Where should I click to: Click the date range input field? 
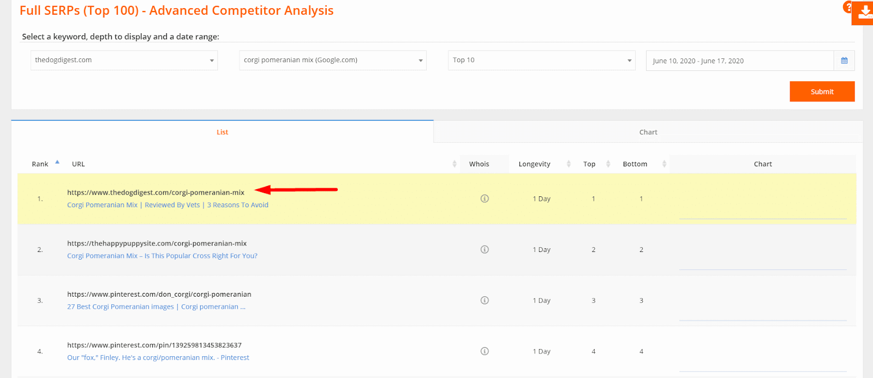(x=740, y=61)
